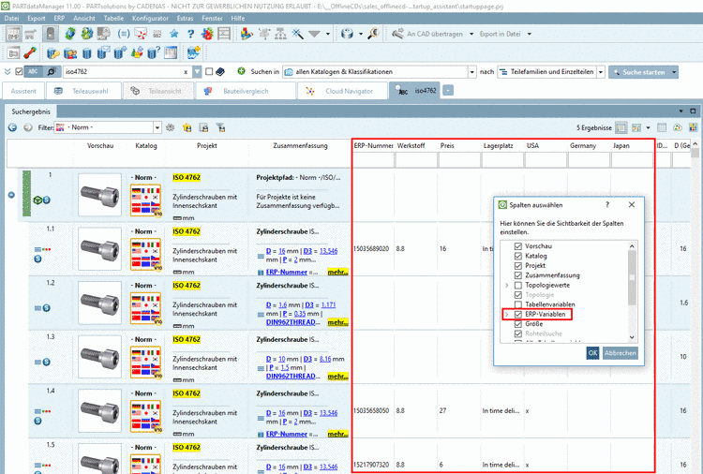Click the database with question mark icon
Screen dimensions: 703x474
[x=154, y=52]
